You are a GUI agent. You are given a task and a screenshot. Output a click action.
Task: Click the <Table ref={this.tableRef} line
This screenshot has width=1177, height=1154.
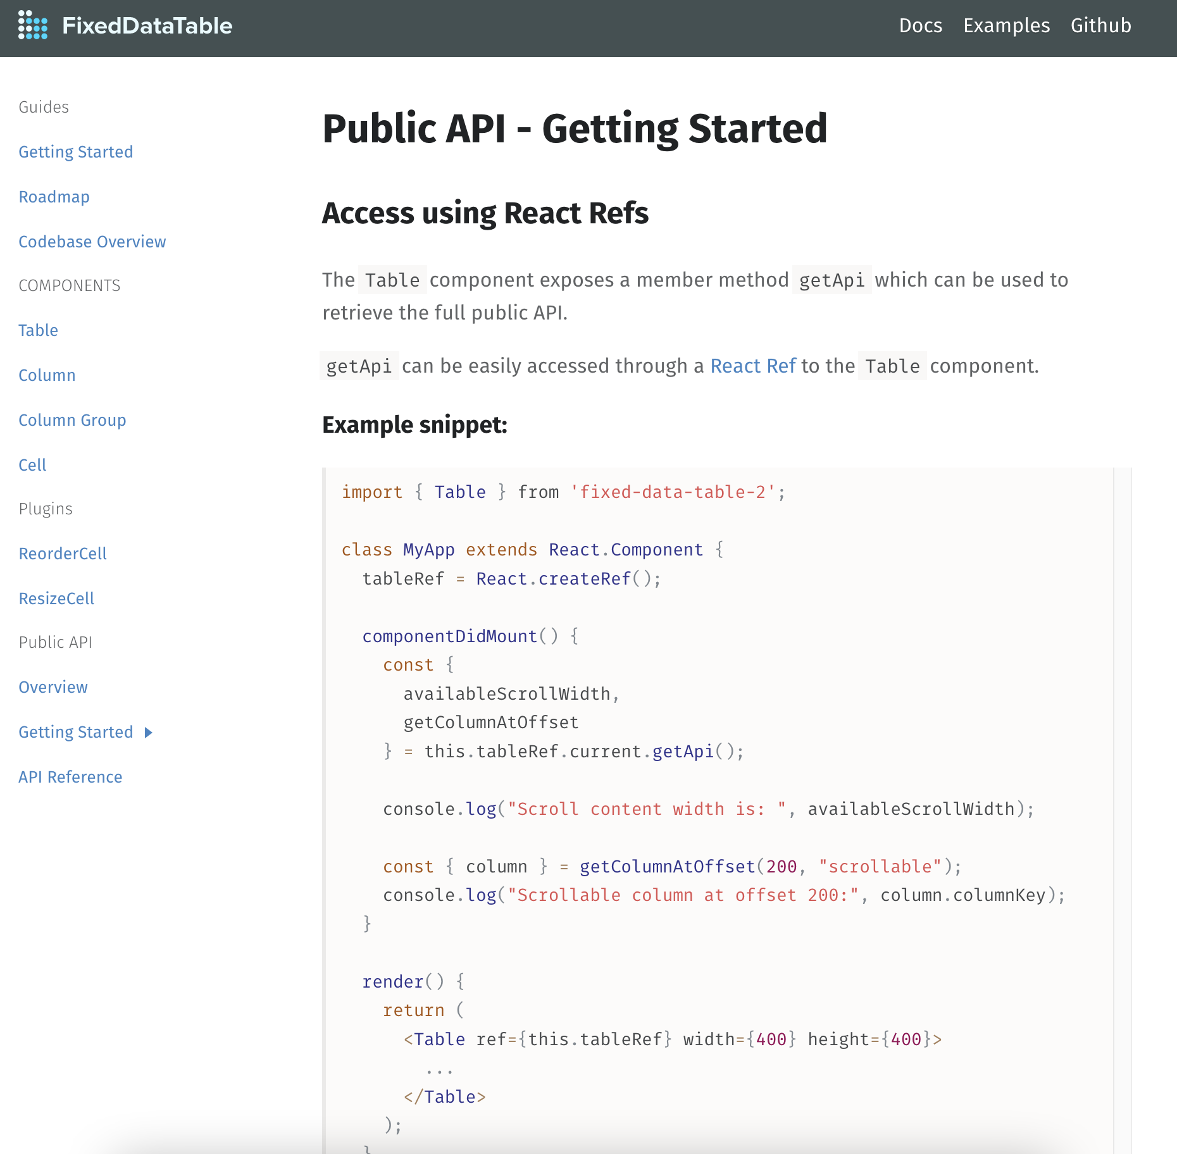[673, 1039]
